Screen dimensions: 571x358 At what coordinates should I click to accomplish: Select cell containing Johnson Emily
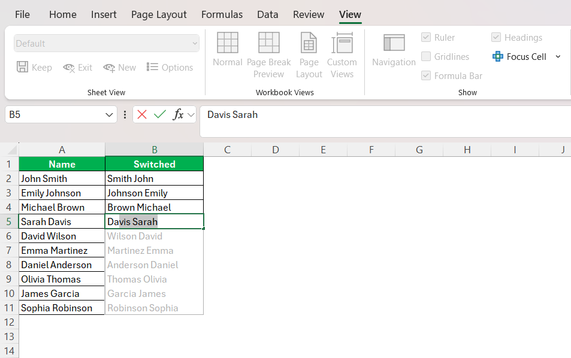pyautogui.click(x=155, y=193)
